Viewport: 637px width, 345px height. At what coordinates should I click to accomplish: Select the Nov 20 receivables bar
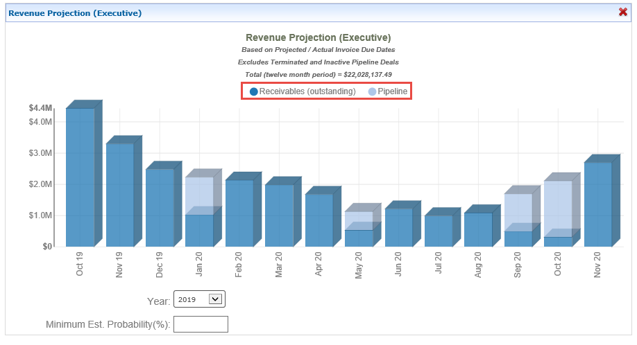coord(597,204)
